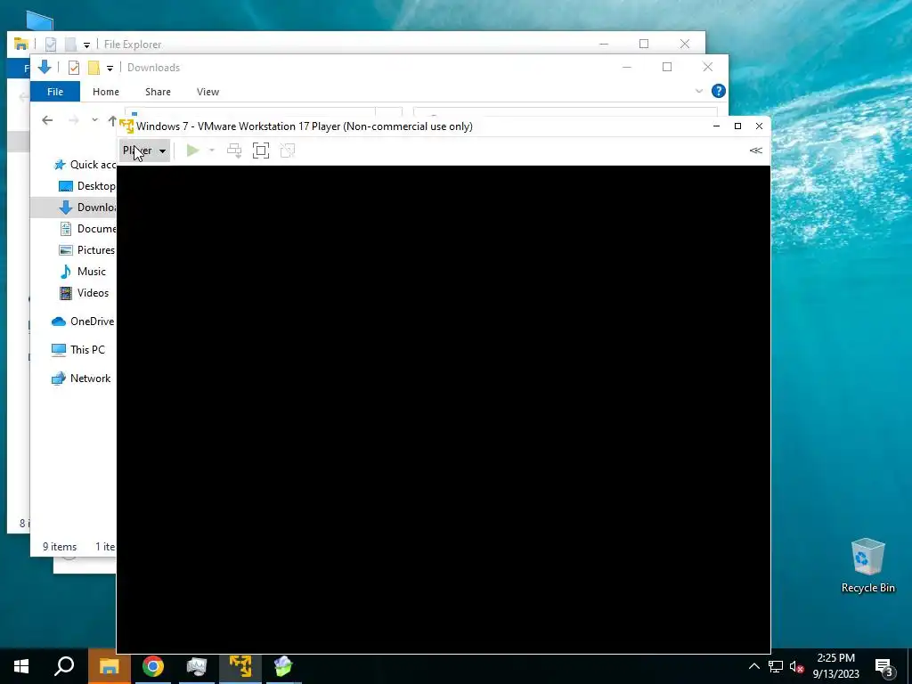Open the notification Action Center
This screenshot has width=912, height=684.
[884, 667]
